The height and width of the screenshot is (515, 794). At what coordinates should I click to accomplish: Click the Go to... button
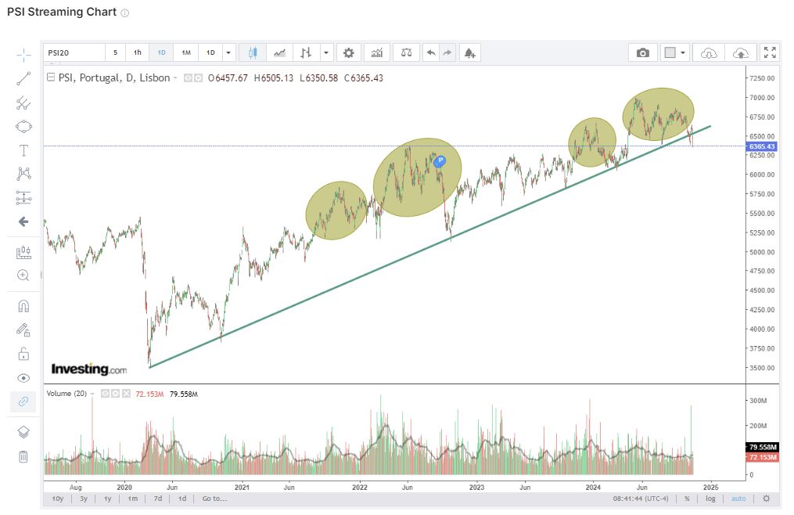[x=214, y=499]
